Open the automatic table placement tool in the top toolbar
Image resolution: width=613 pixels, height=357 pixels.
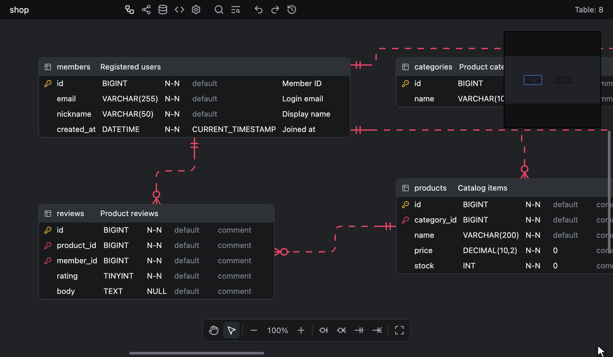pos(129,10)
